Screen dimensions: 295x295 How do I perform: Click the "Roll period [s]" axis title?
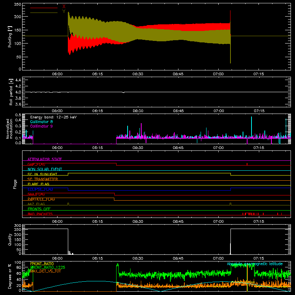11,92
